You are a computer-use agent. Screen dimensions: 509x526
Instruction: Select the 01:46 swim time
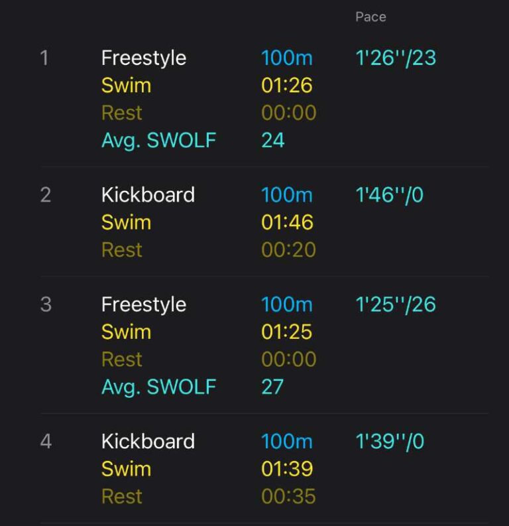(x=286, y=222)
